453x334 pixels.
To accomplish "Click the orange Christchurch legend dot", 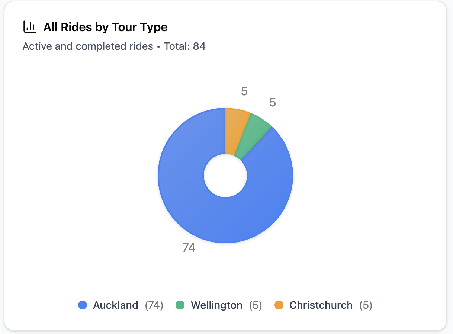I will (279, 305).
